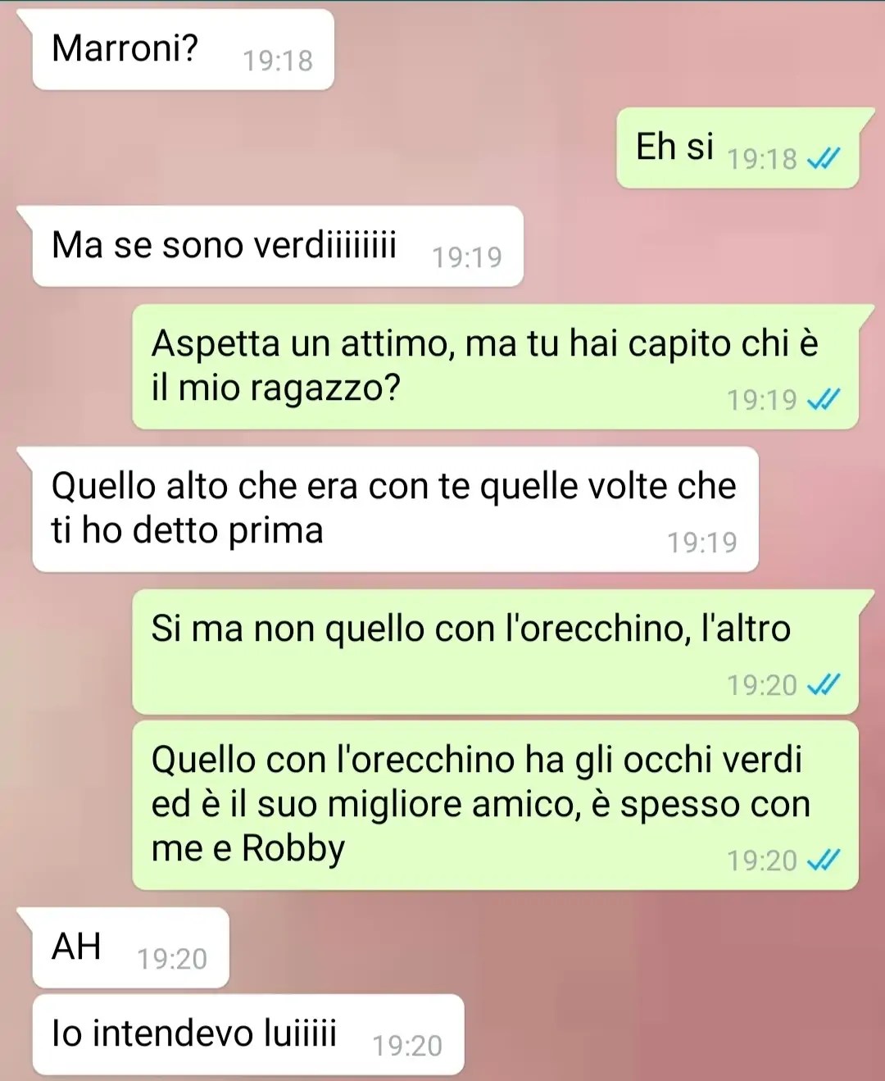Click read ticks on the 'l'altro' message

click(x=824, y=684)
